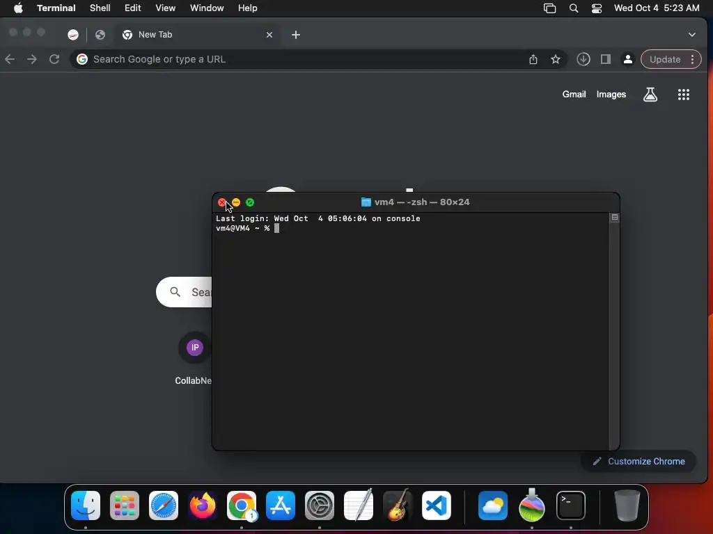Open Spotlight search in menu bar
This screenshot has height=534, width=713.
[x=574, y=8]
